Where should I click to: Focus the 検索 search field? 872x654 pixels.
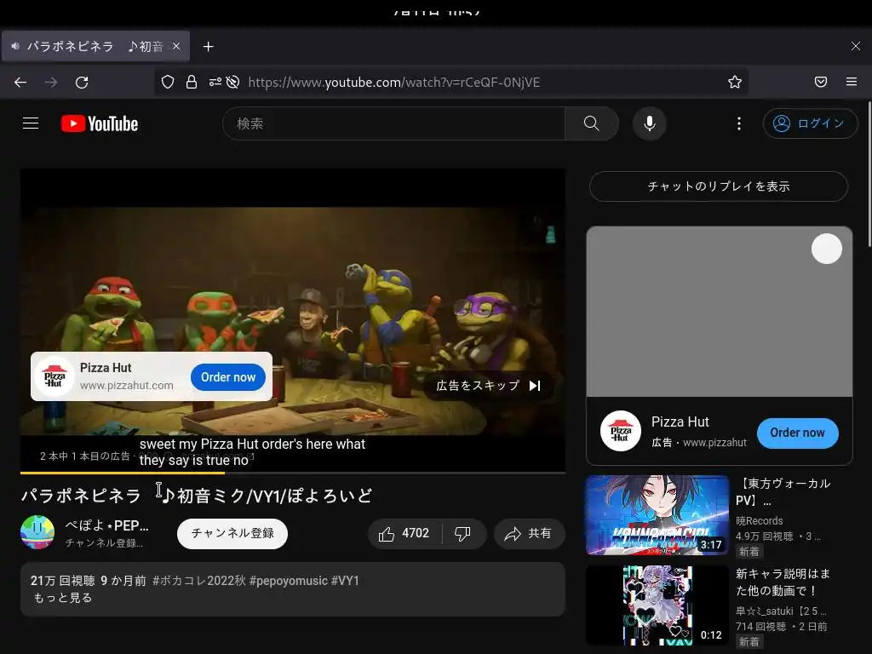pos(393,123)
